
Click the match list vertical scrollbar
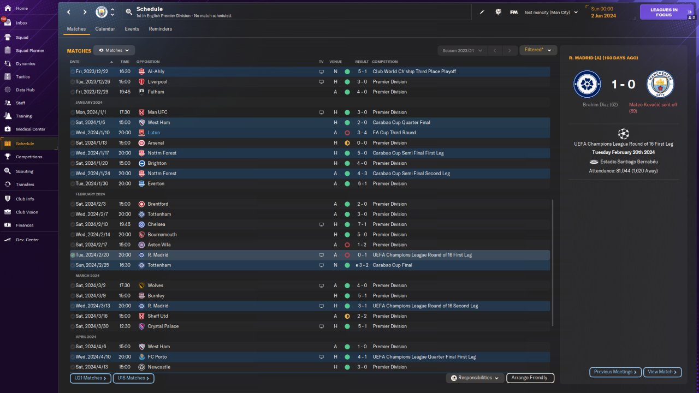pos(553,263)
